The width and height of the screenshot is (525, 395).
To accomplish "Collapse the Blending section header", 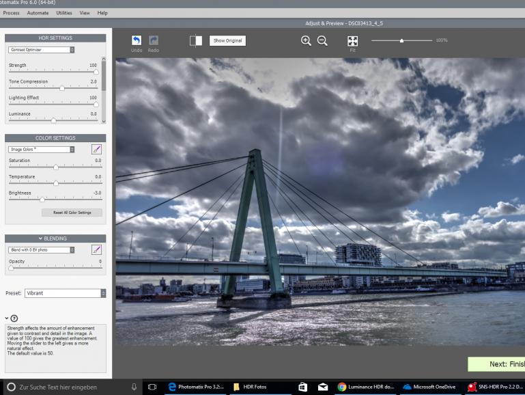I will point(55,239).
